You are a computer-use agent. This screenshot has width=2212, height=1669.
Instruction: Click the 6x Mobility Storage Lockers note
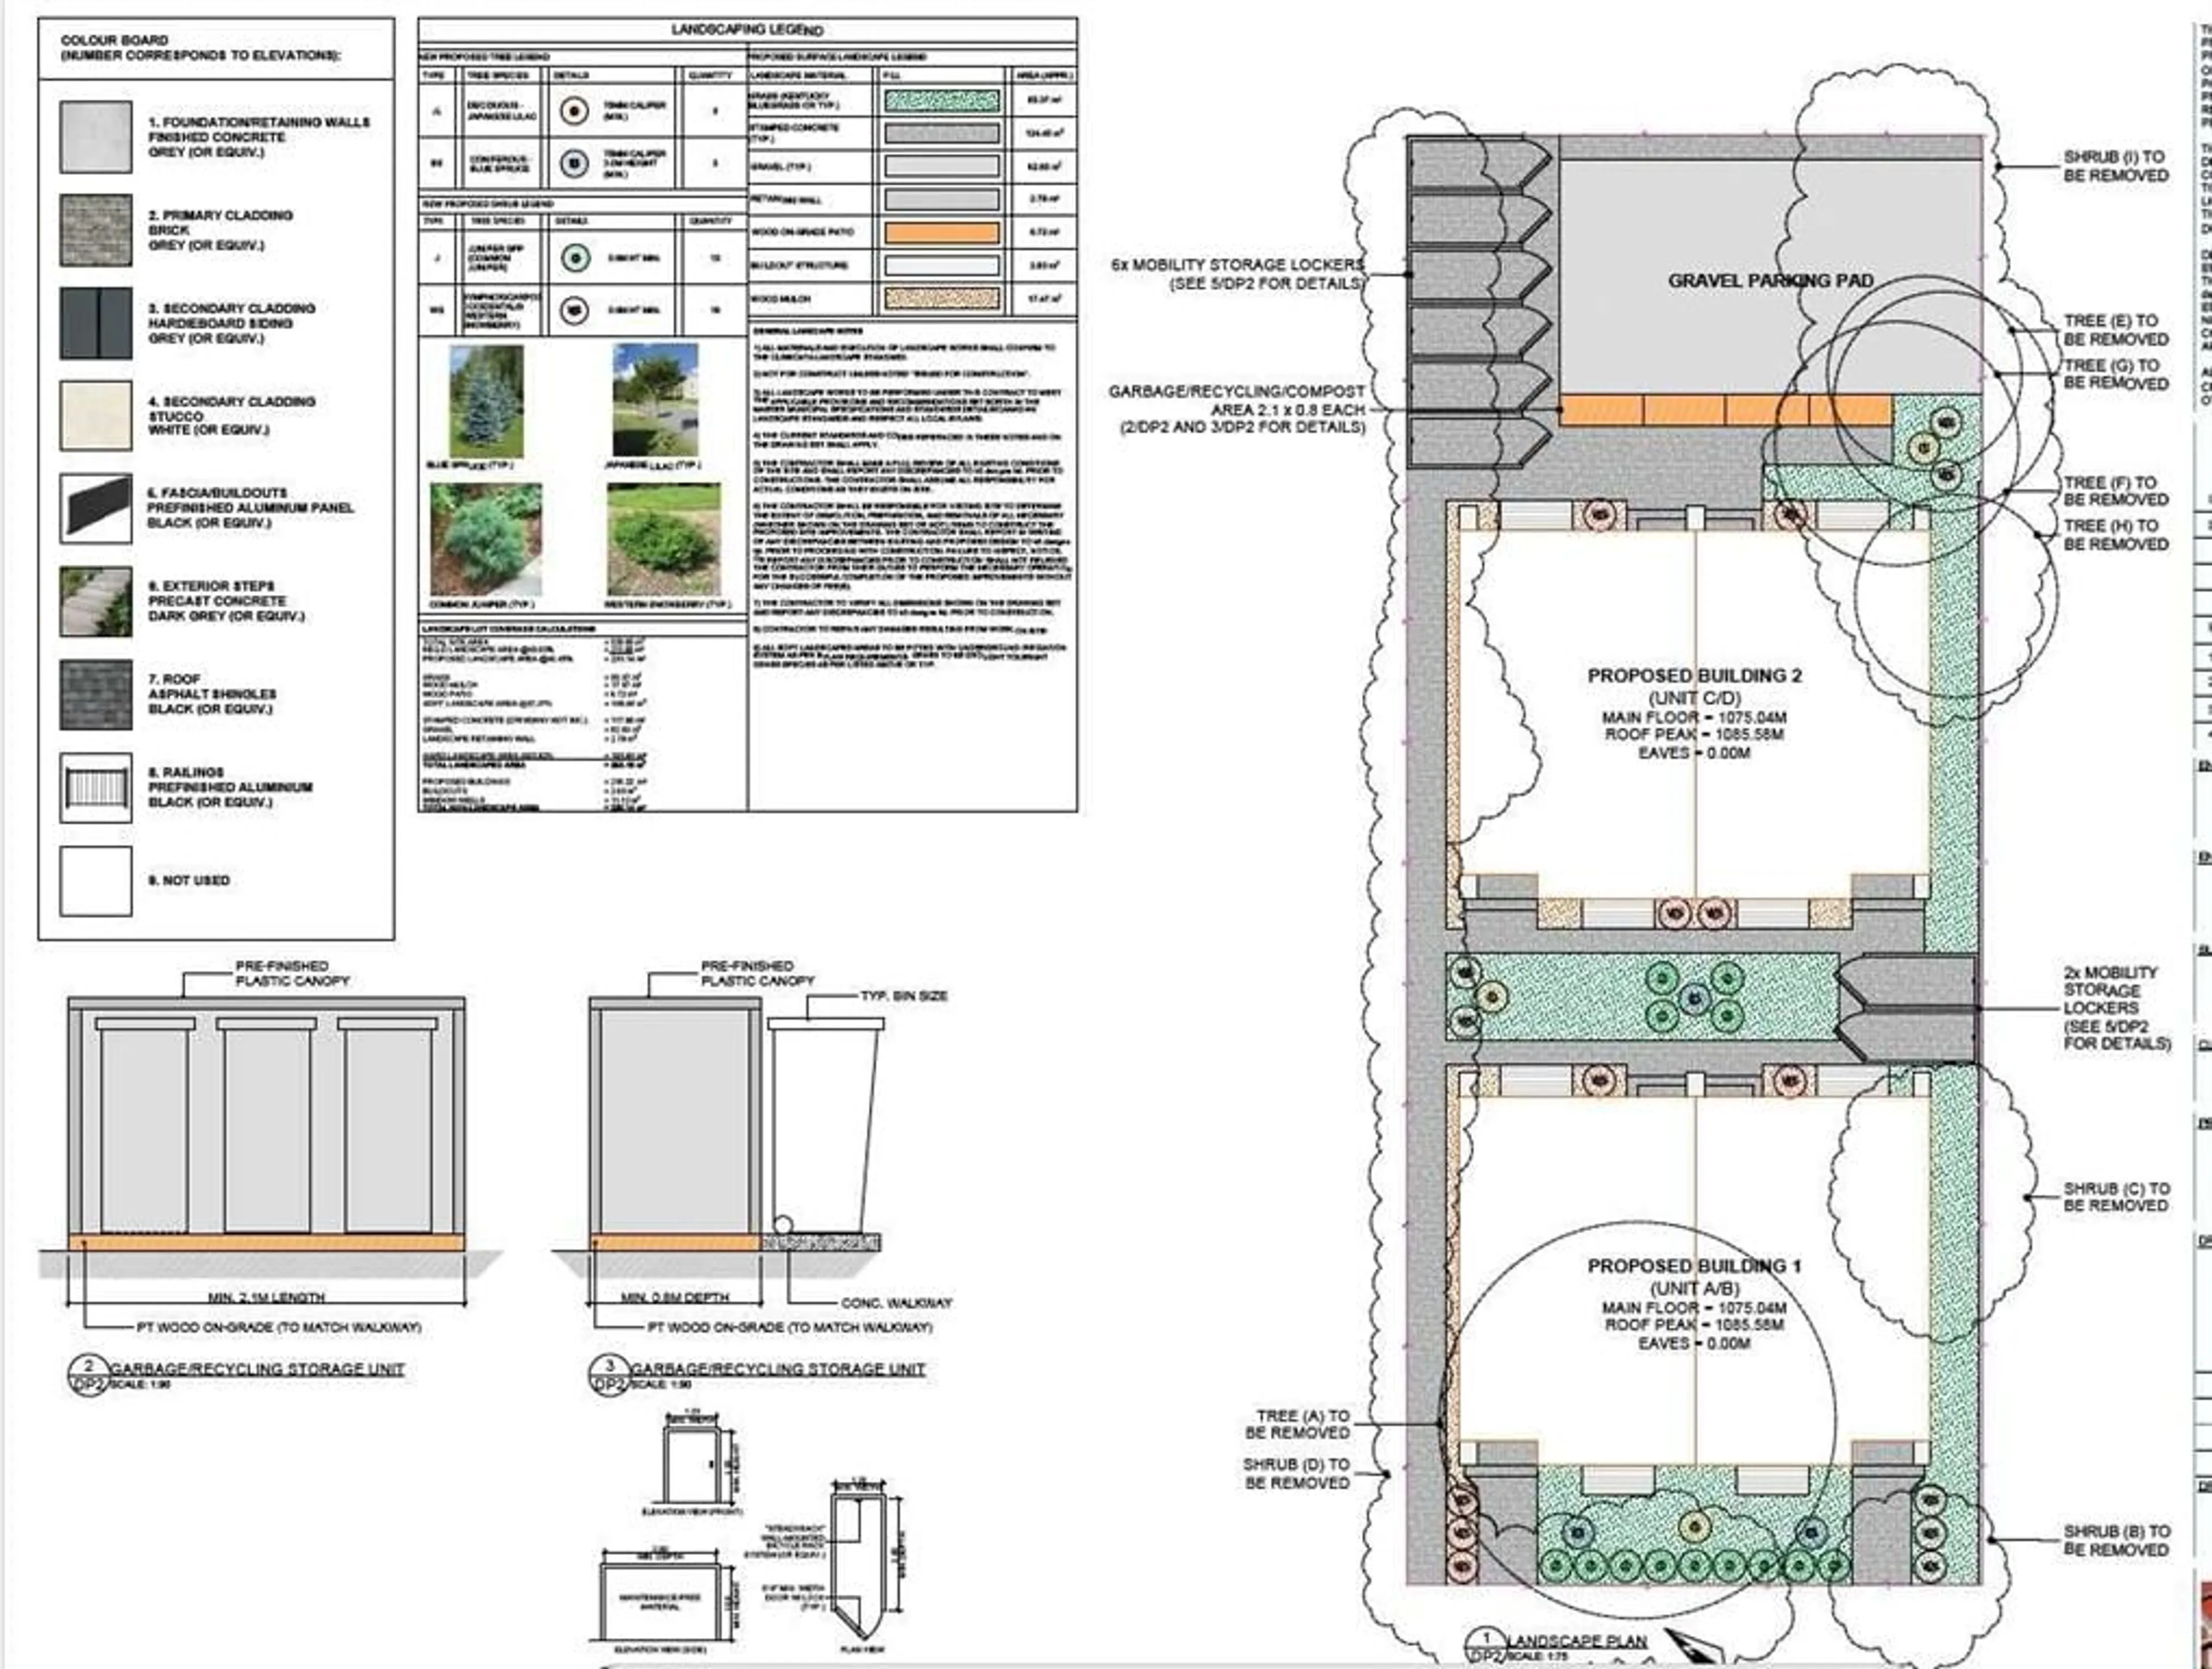[x=1238, y=274]
